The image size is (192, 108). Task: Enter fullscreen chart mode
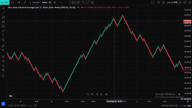(x=163, y=3)
